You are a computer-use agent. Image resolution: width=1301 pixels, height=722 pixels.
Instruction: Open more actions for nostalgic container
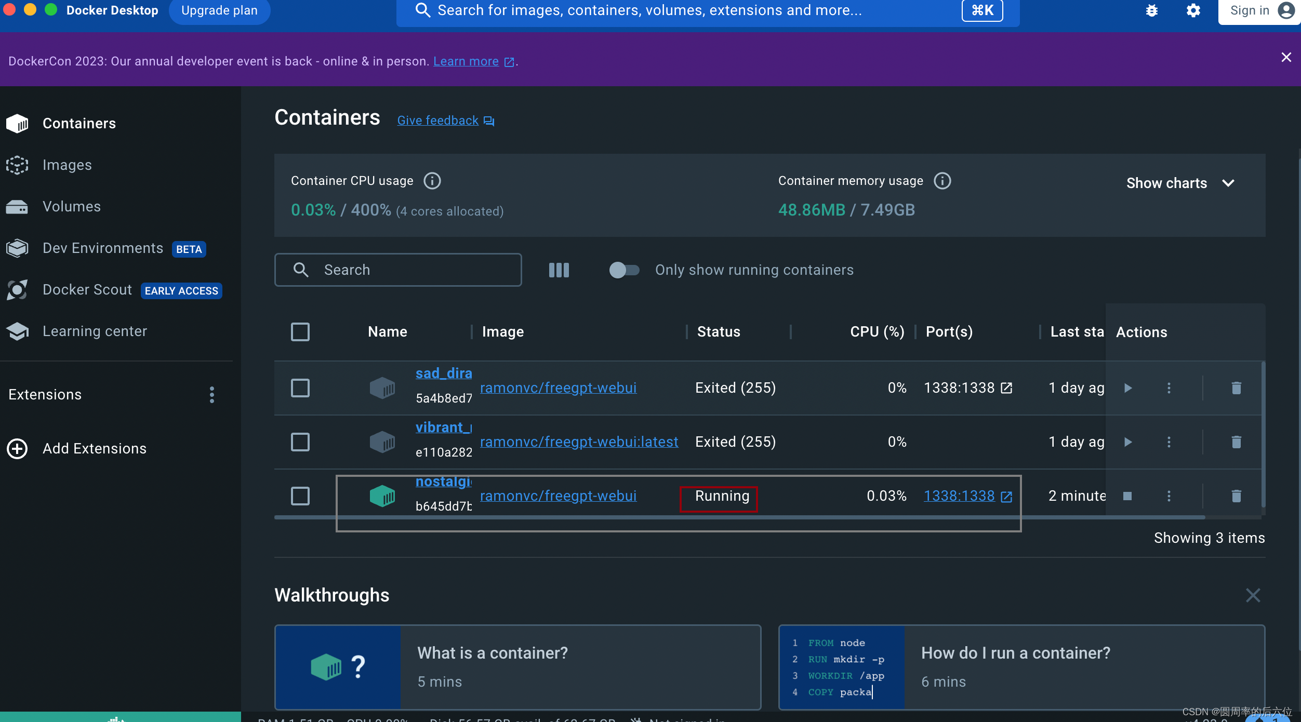pyautogui.click(x=1169, y=496)
